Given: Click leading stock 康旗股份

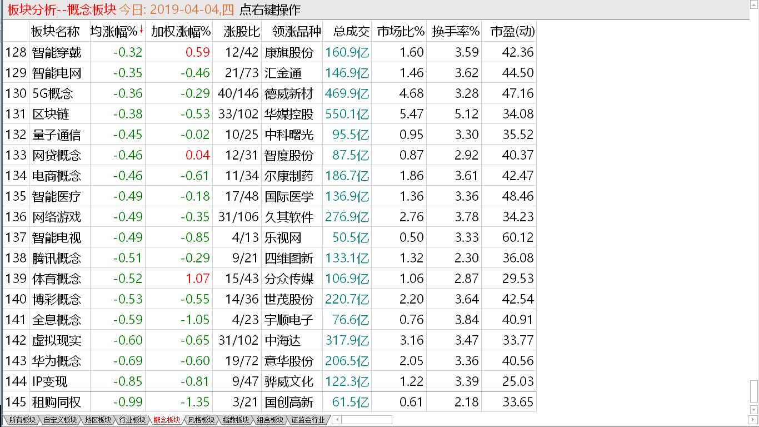Looking at the screenshot, I should tap(289, 52).
